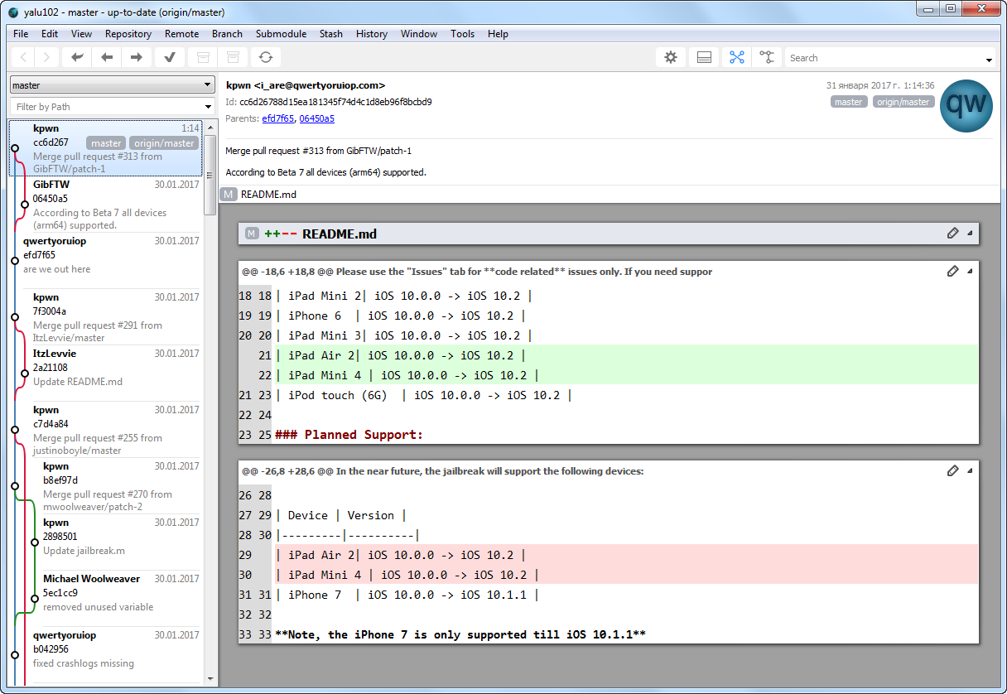Click the Pull left-arrow icon

[x=107, y=57]
